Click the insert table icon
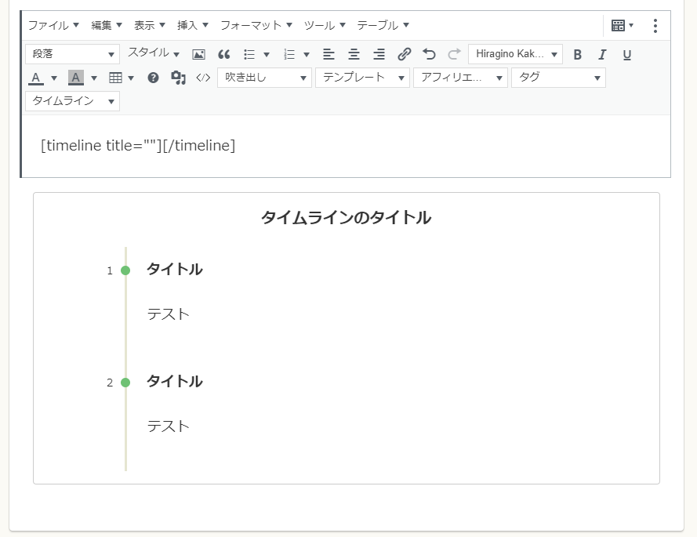The width and height of the screenshot is (697, 537). tap(115, 78)
